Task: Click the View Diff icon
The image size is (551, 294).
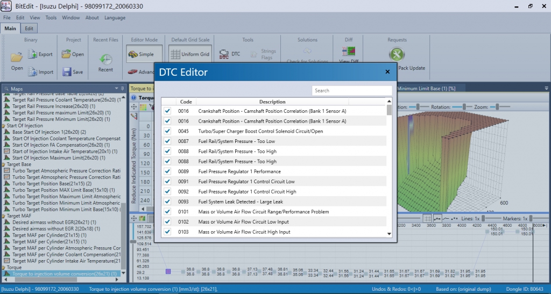Action: coord(349,51)
